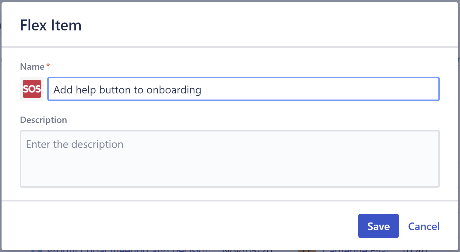Cancel the Flex Item dialog
Viewport: 460px width, 252px height.
[x=423, y=226]
